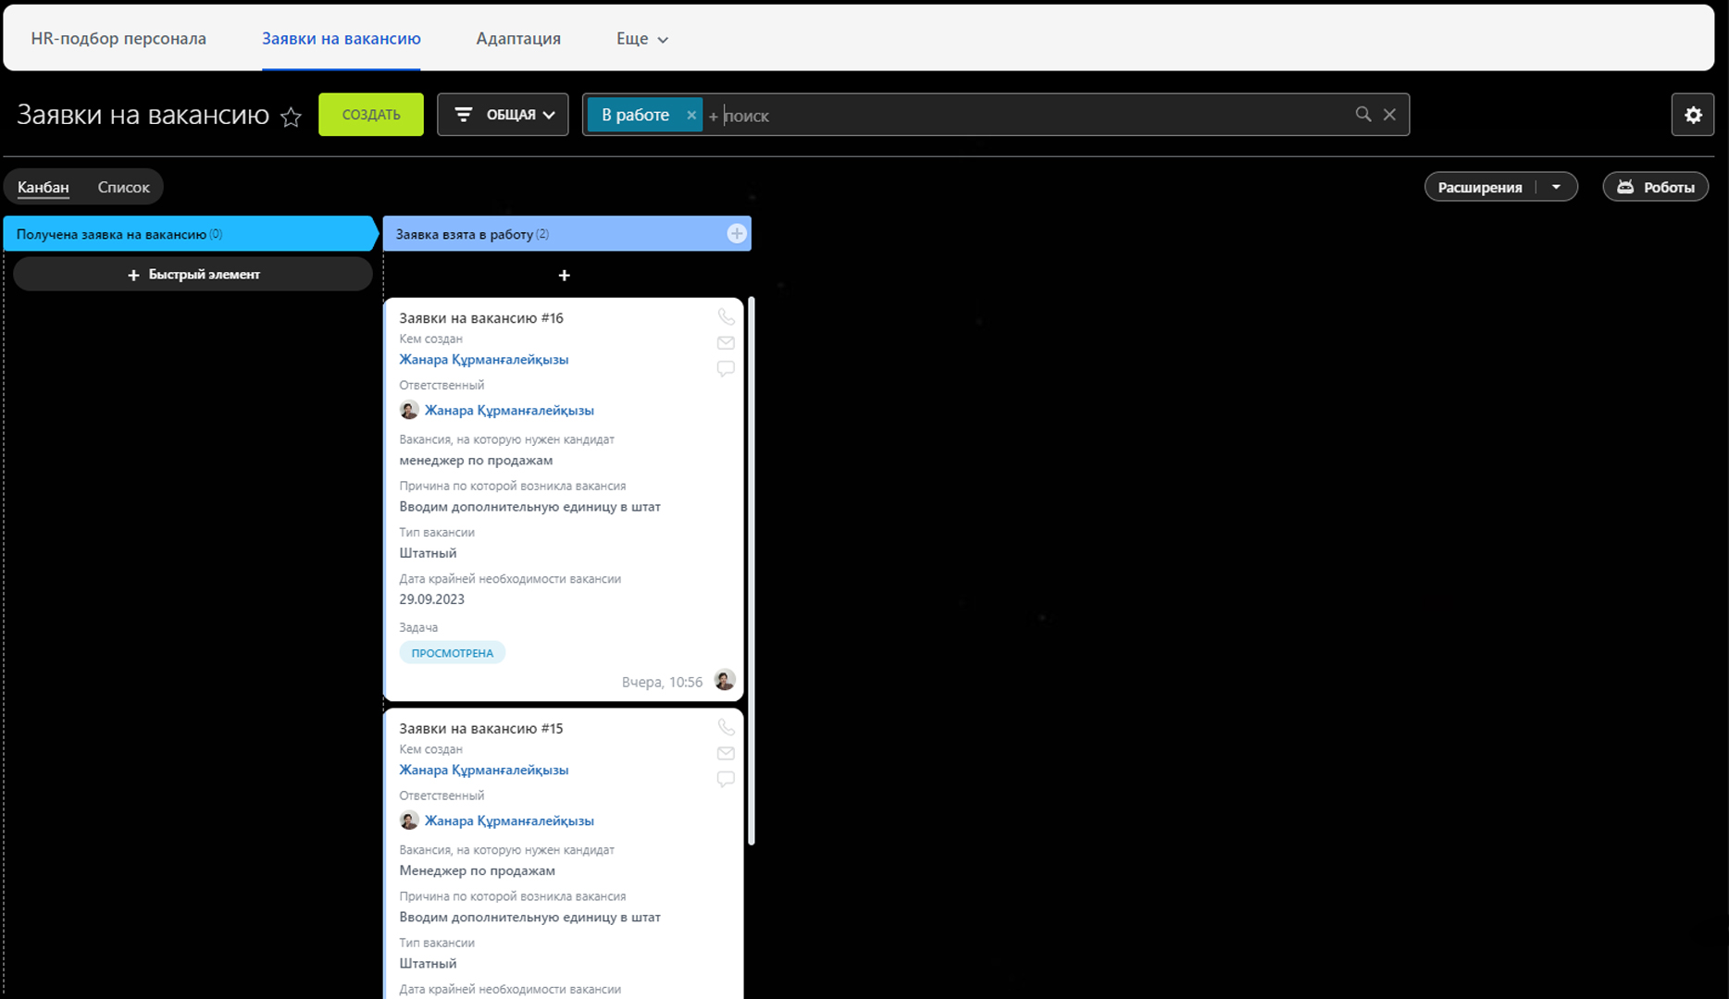Open settings gear in top right

[1692, 115]
